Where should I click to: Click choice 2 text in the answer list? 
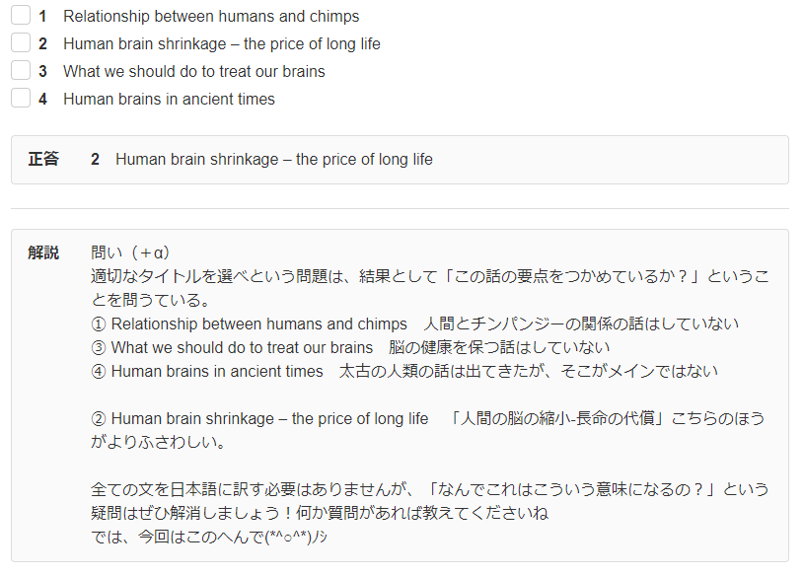click(221, 44)
